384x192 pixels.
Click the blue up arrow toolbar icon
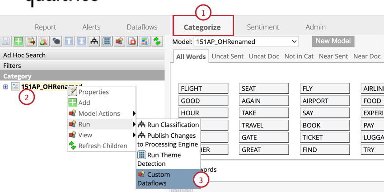point(69,41)
